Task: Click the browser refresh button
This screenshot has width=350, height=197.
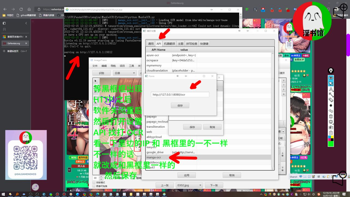Action: [21, 9]
